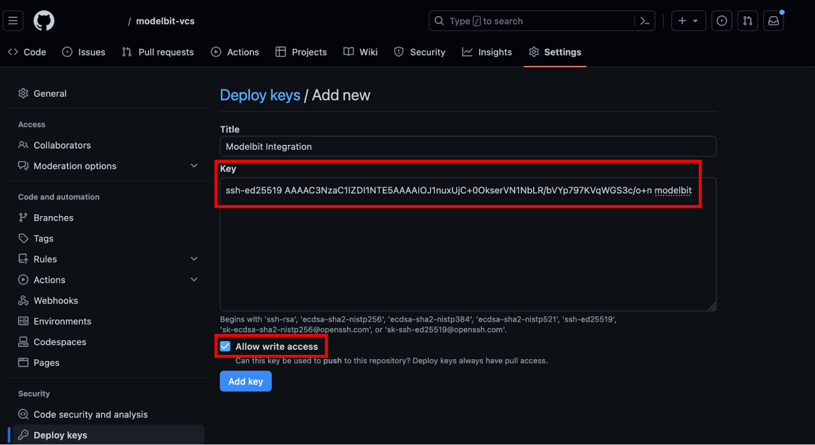
Task: Switch to the Code tab
Action: click(x=27, y=52)
